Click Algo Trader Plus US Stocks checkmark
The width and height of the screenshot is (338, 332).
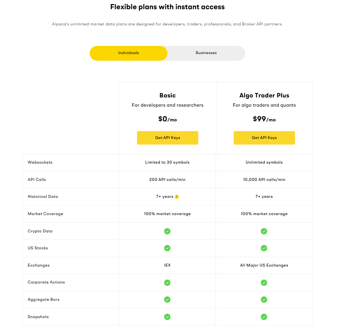coord(264,248)
